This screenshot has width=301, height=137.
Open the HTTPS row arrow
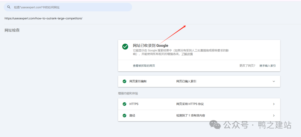[x=274, y=104]
